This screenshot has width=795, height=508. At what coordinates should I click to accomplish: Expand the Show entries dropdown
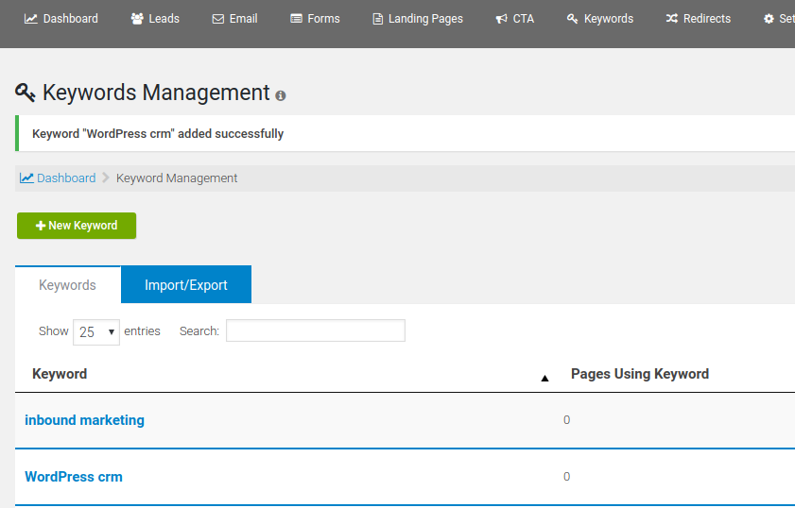coord(96,331)
